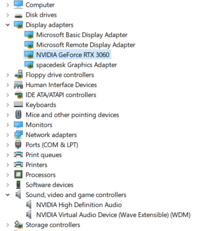The width and height of the screenshot is (214, 231).
Task: Click the Network adapters icon
Action: (18, 134)
